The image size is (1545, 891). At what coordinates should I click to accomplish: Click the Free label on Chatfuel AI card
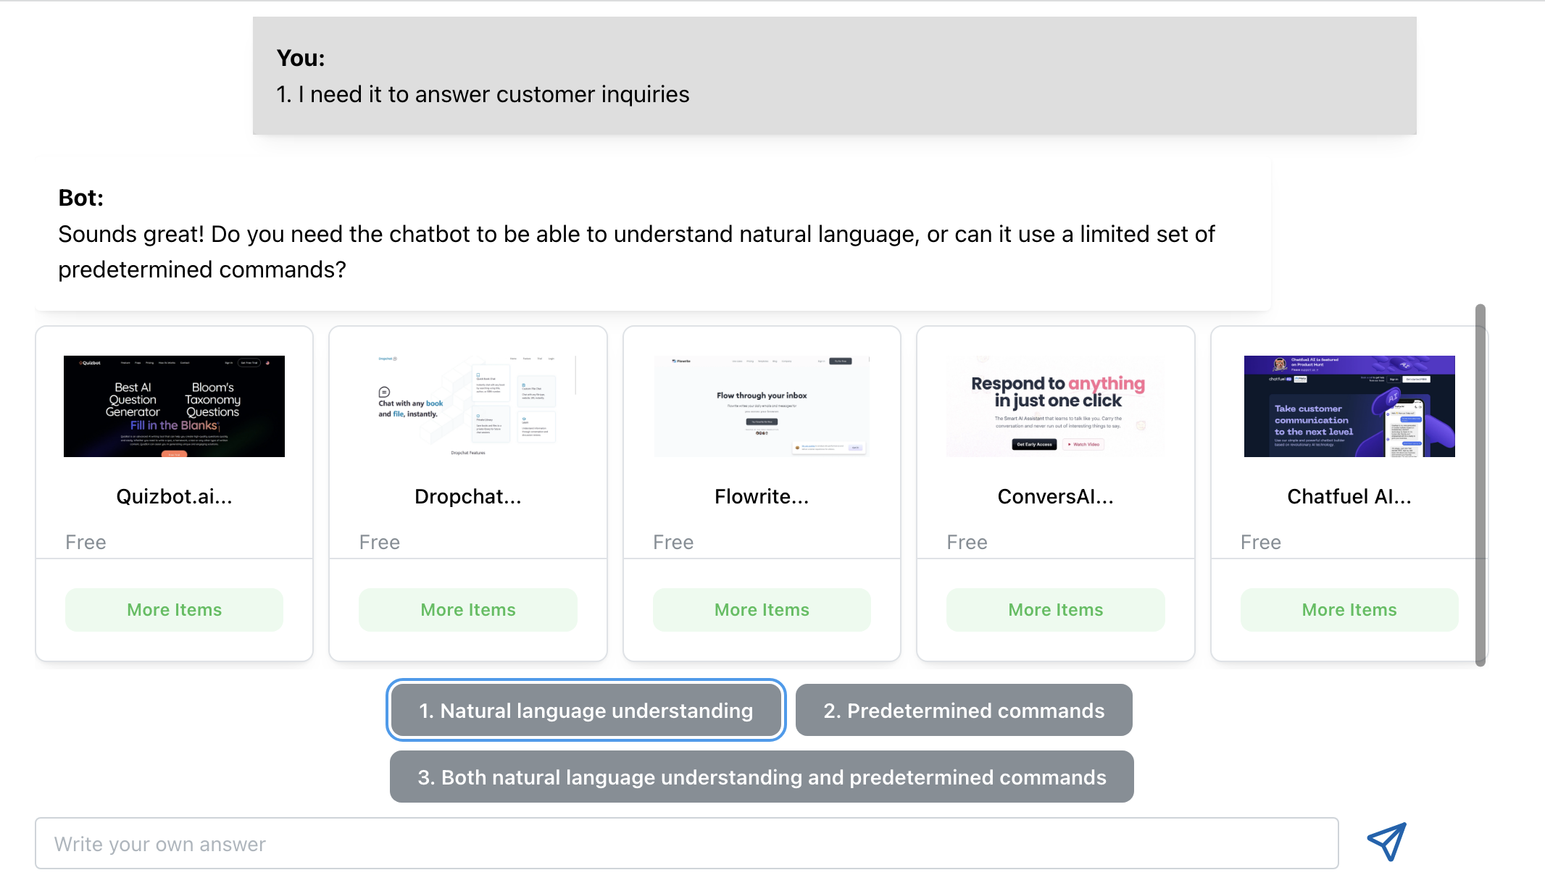(x=1261, y=543)
